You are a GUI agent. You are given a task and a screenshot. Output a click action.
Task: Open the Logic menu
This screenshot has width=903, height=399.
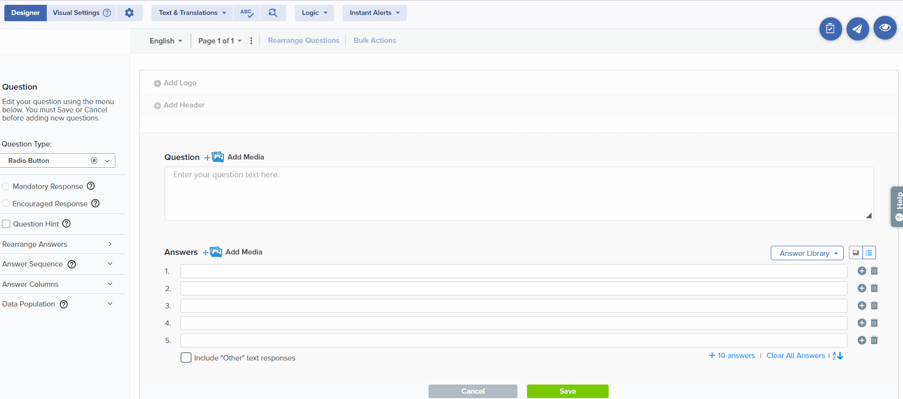click(314, 13)
